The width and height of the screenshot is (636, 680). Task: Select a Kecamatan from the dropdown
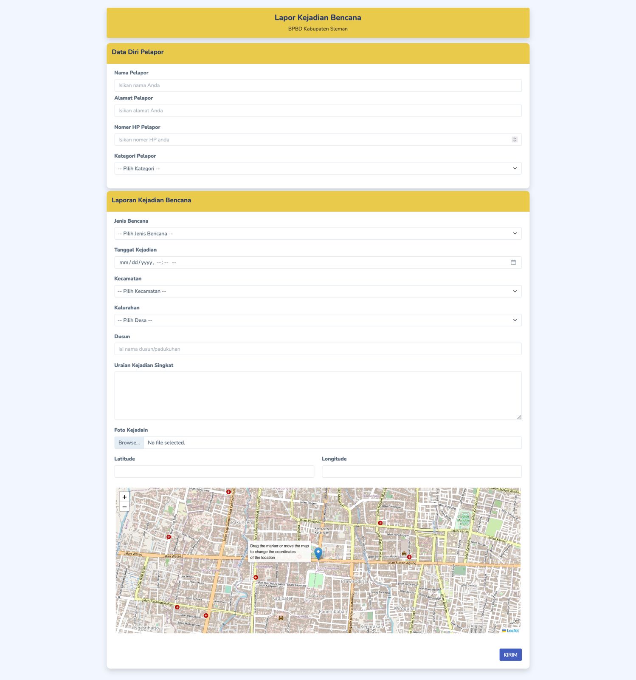click(x=318, y=291)
